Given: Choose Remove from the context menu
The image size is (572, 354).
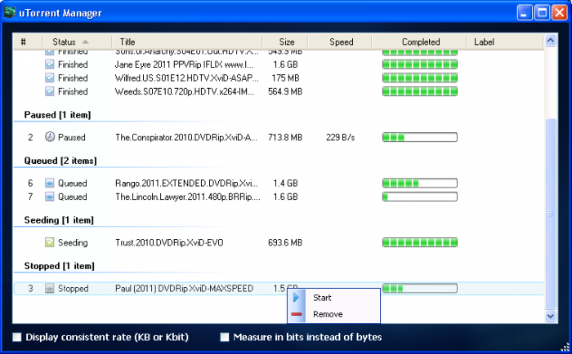Looking at the screenshot, I should (x=333, y=314).
